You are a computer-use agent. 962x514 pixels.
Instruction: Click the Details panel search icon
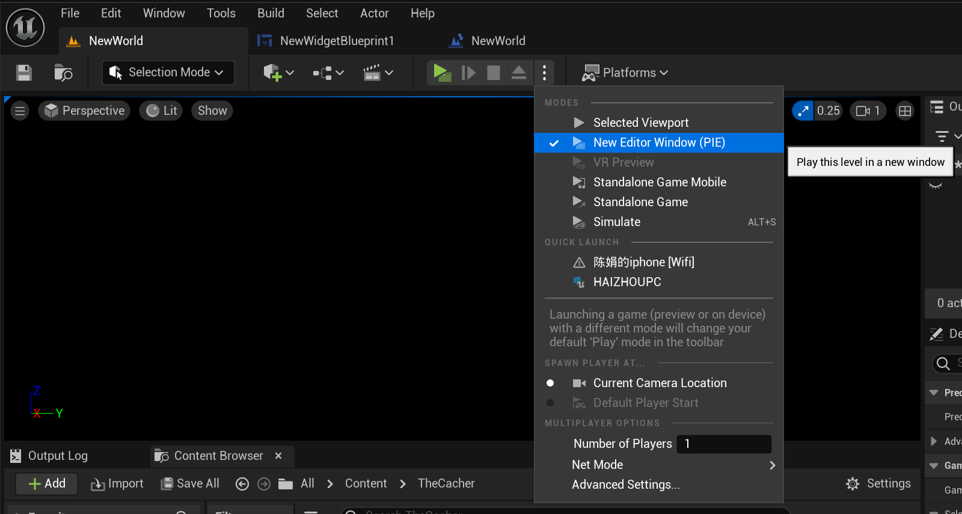943,363
